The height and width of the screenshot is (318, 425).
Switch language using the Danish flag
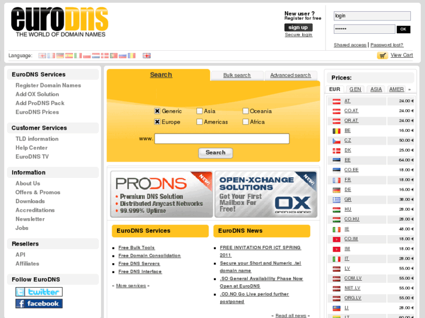pyautogui.click(x=105, y=56)
